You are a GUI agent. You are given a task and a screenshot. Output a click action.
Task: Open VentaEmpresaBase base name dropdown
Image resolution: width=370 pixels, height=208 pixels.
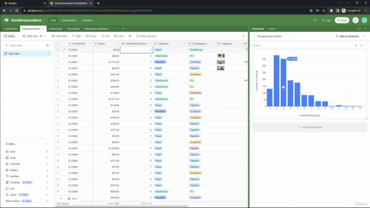pyautogui.click(x=28, y=20)
